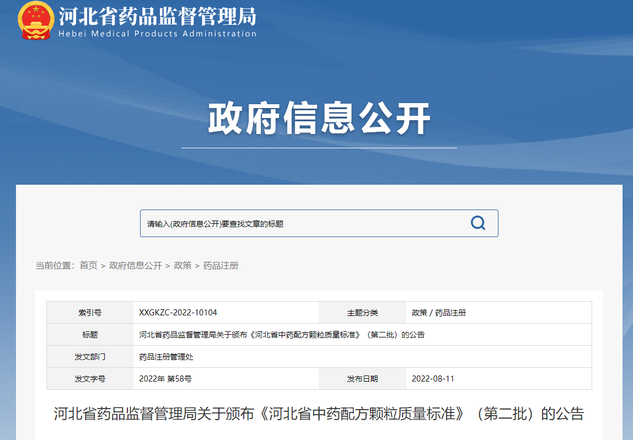Click the 药品注册管理处 department cell
Viewport: 633px width, 440px height.
coord(166,357)
